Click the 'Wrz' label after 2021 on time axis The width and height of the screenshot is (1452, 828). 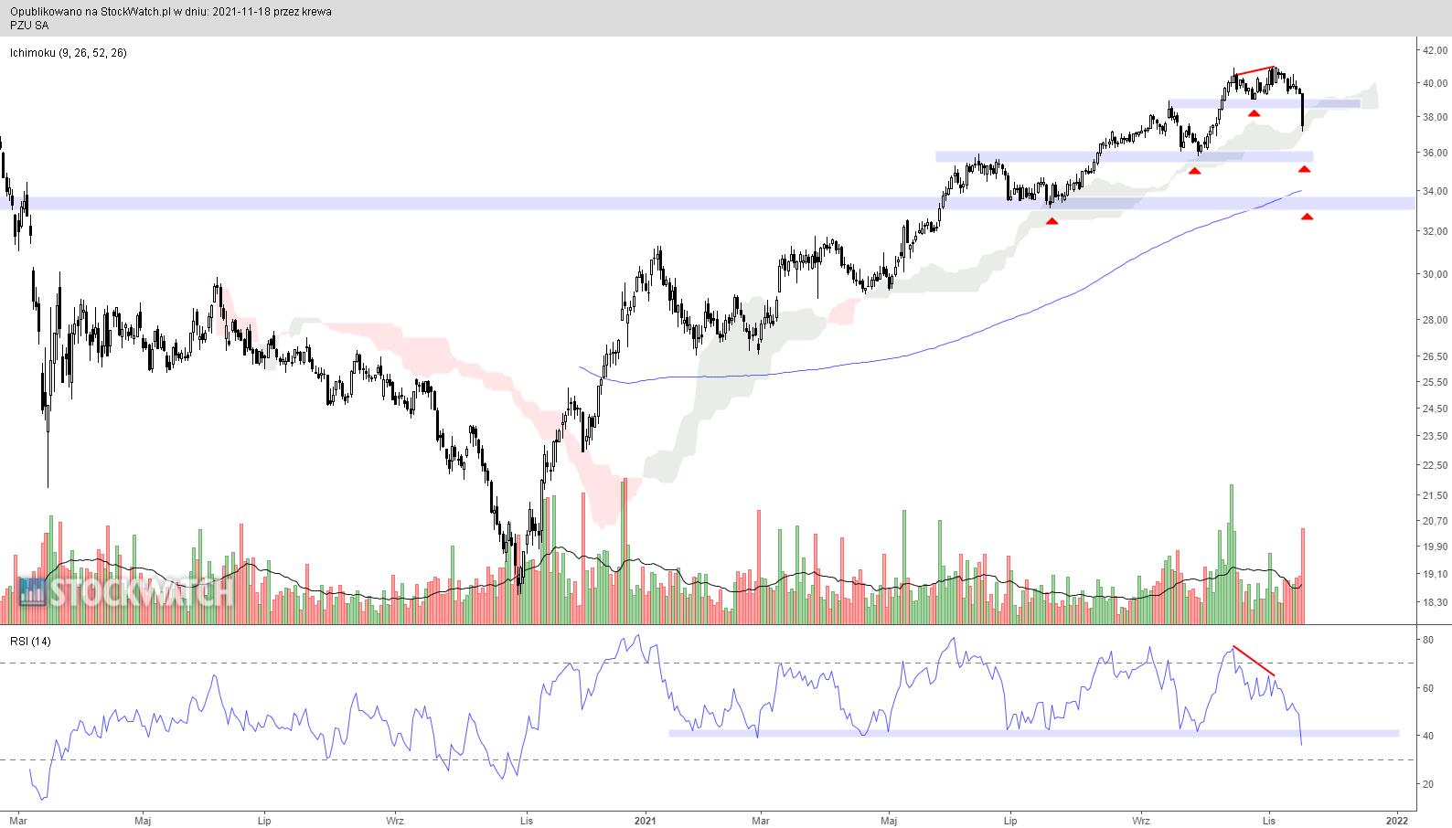1142,820
